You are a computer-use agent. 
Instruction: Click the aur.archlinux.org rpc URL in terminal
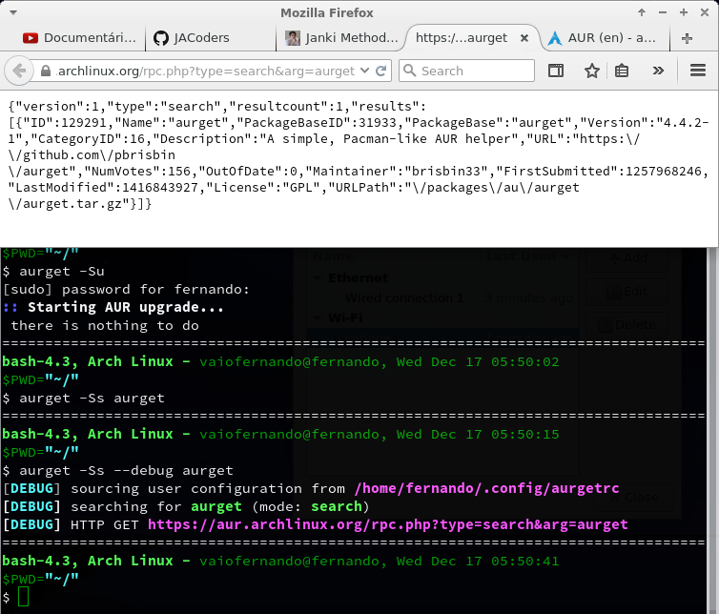pyautogui.click(x=387, y=524)
